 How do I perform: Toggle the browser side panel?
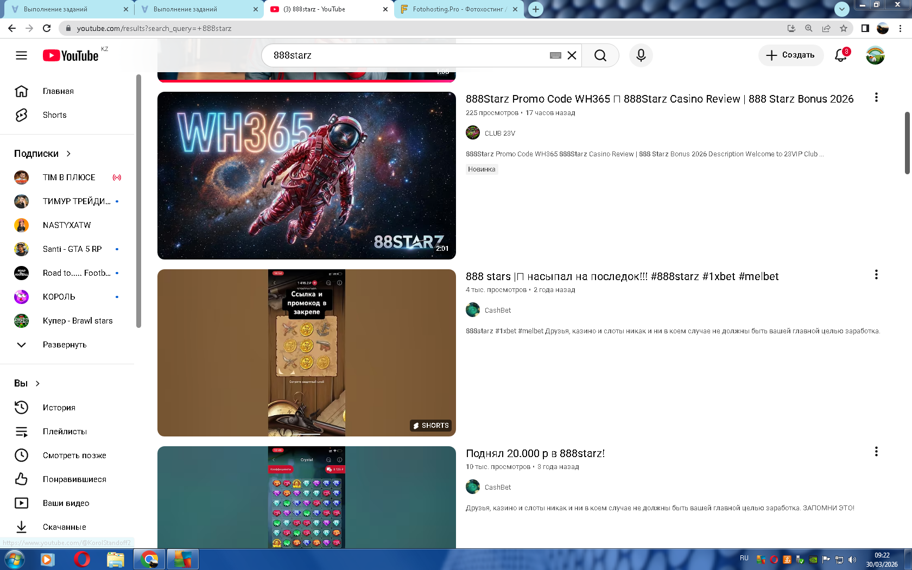[865, 28]
